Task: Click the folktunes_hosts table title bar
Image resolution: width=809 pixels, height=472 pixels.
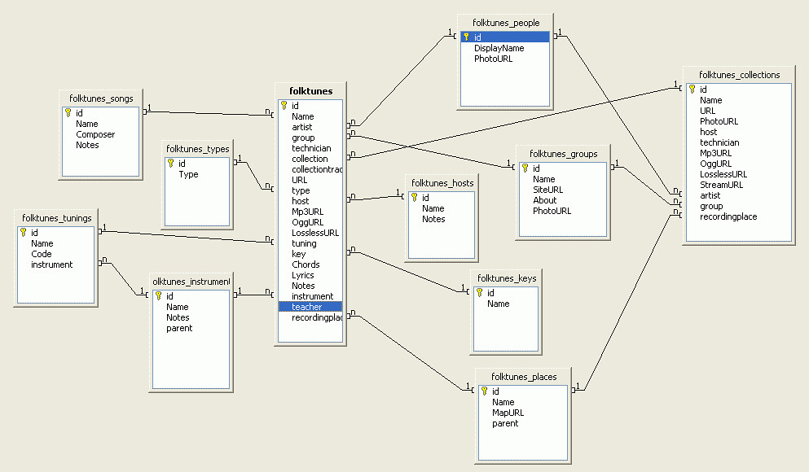Action: coord(442,183)
